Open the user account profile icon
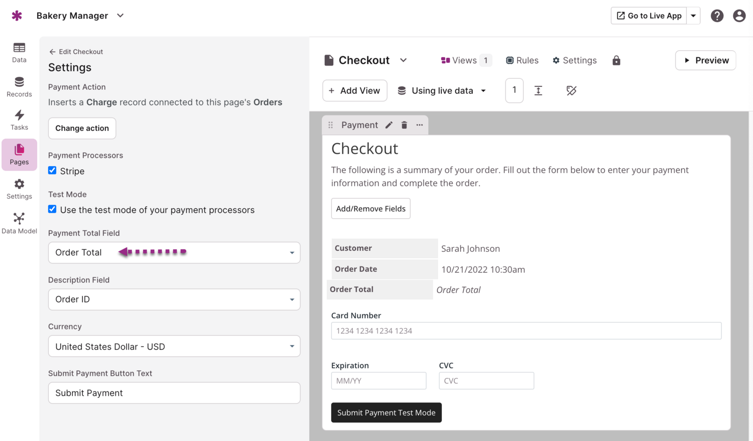The width and height of the screenshot is (753, 441). tap(739, 16)
